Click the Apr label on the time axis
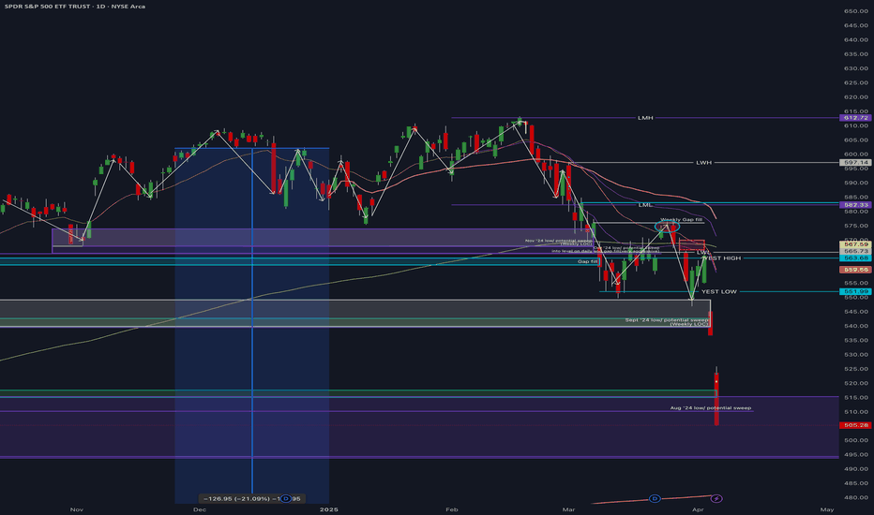This screenshot has height=515, width=874. click(698, 509)
